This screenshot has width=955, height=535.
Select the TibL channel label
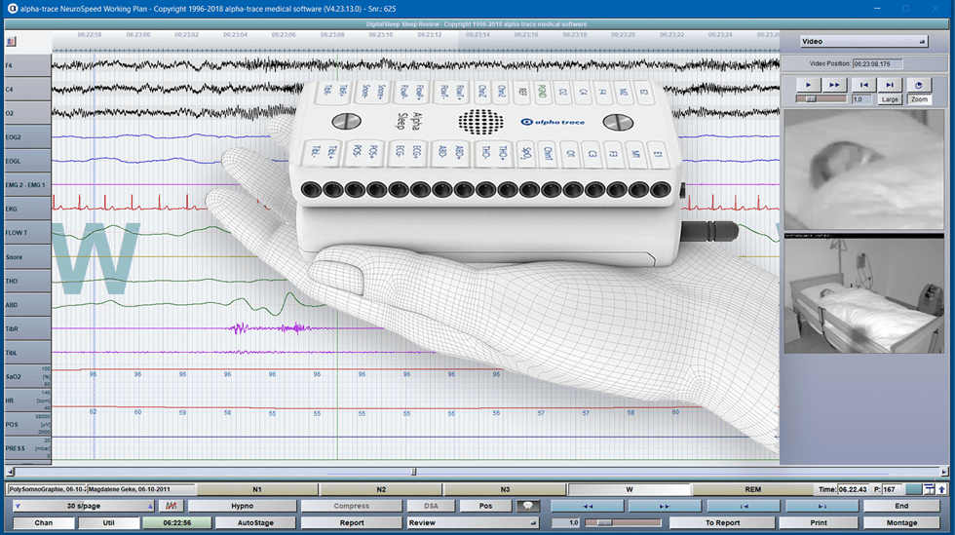[27, 353]
